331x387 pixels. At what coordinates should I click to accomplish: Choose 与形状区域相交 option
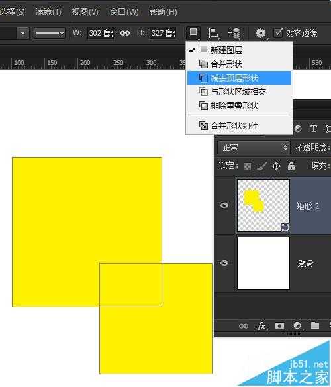[239, 92]
